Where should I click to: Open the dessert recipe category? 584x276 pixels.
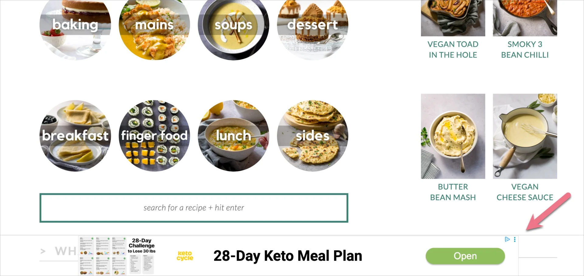[312, 25]
